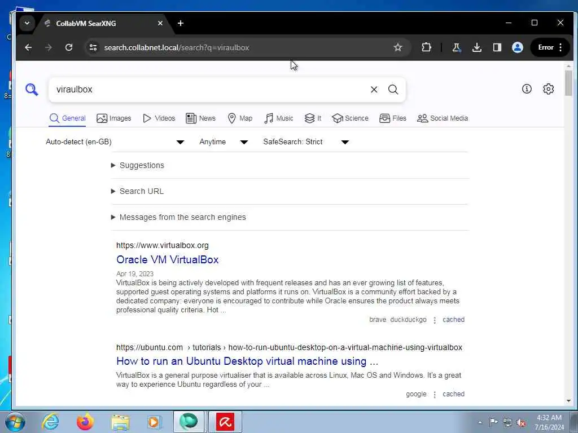Switch to the Map category tab
This screenshot has height=433, width=578.
[x=240, y=118]
